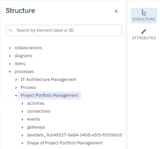
Task: Focus the element label or ID search field
Action: [x=64, y=30]
